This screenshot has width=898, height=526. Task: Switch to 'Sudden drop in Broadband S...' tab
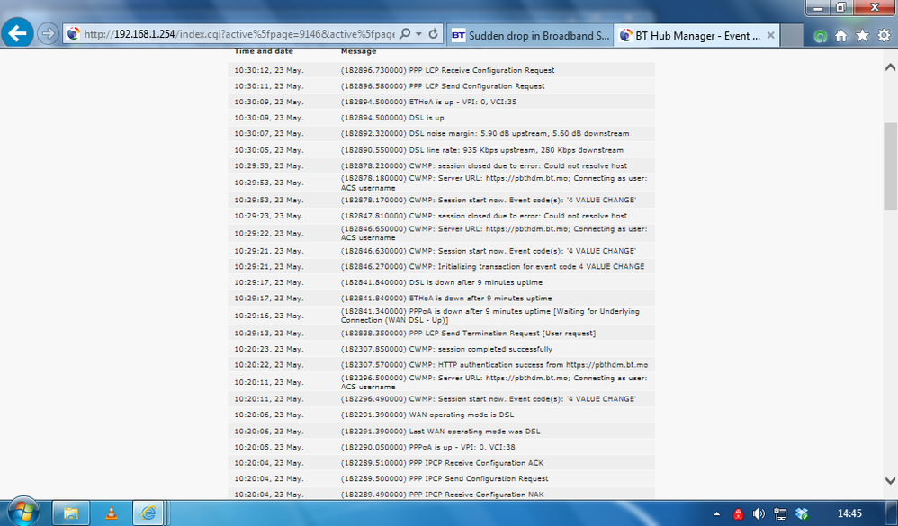point(530,35)
